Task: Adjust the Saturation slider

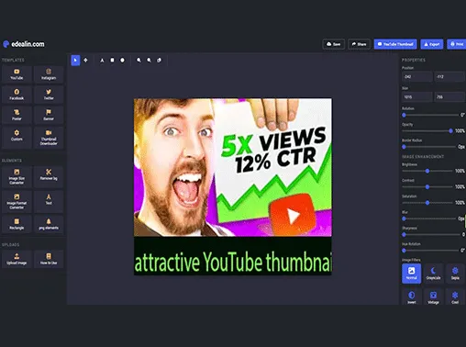Action: tap(427, 203)
